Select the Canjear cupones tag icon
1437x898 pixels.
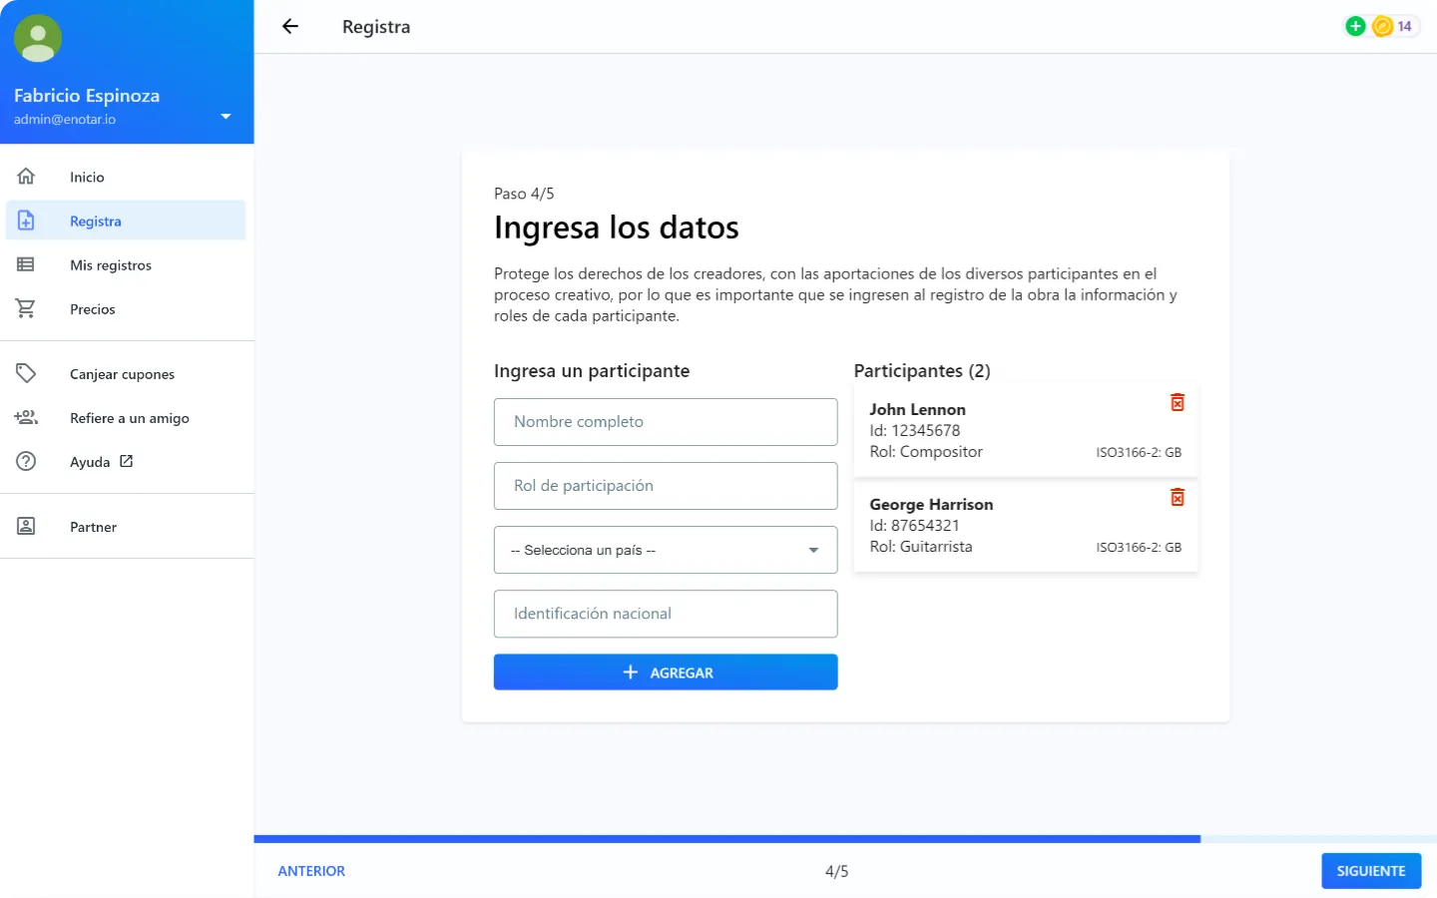[x=27, y=373]
